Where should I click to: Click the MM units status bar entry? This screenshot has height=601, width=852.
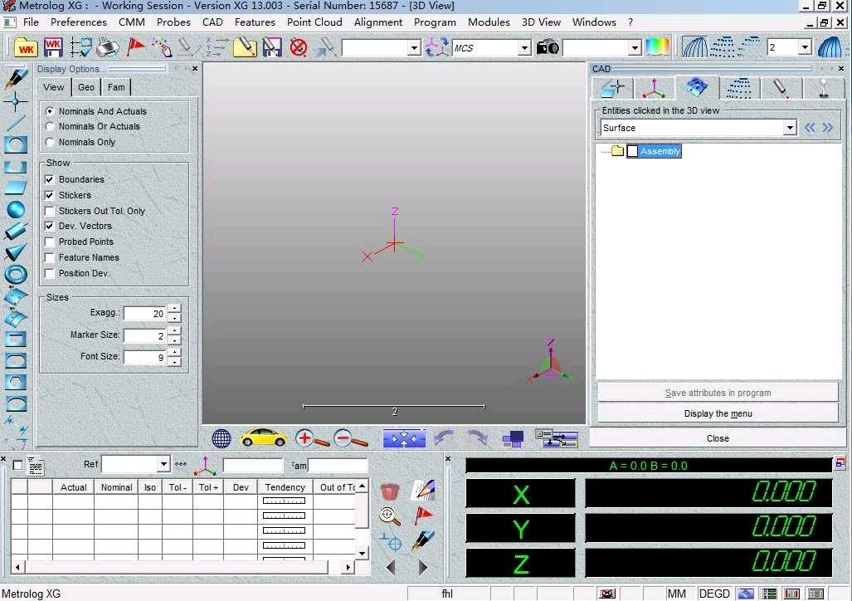tap(676, 594)
